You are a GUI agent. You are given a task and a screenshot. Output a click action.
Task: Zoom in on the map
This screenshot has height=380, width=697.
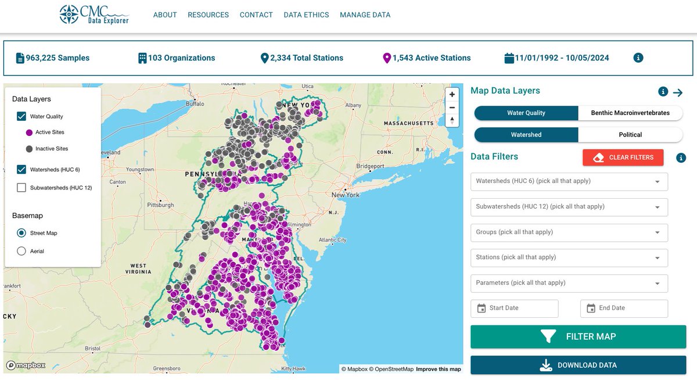click(x=452, y=94)
